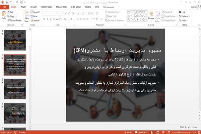This screenshot has width=201, height=134.
Task: Switch to Slide Sorter view in status bar
Action: pos(158,132)
